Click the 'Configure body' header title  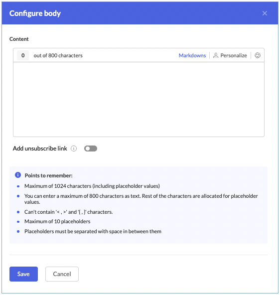35,13
